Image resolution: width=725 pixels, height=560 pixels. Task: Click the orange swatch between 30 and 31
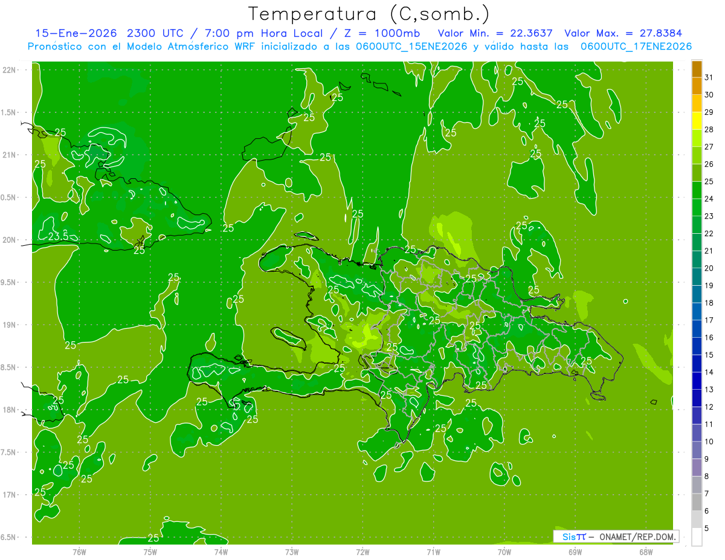point(697,86)
